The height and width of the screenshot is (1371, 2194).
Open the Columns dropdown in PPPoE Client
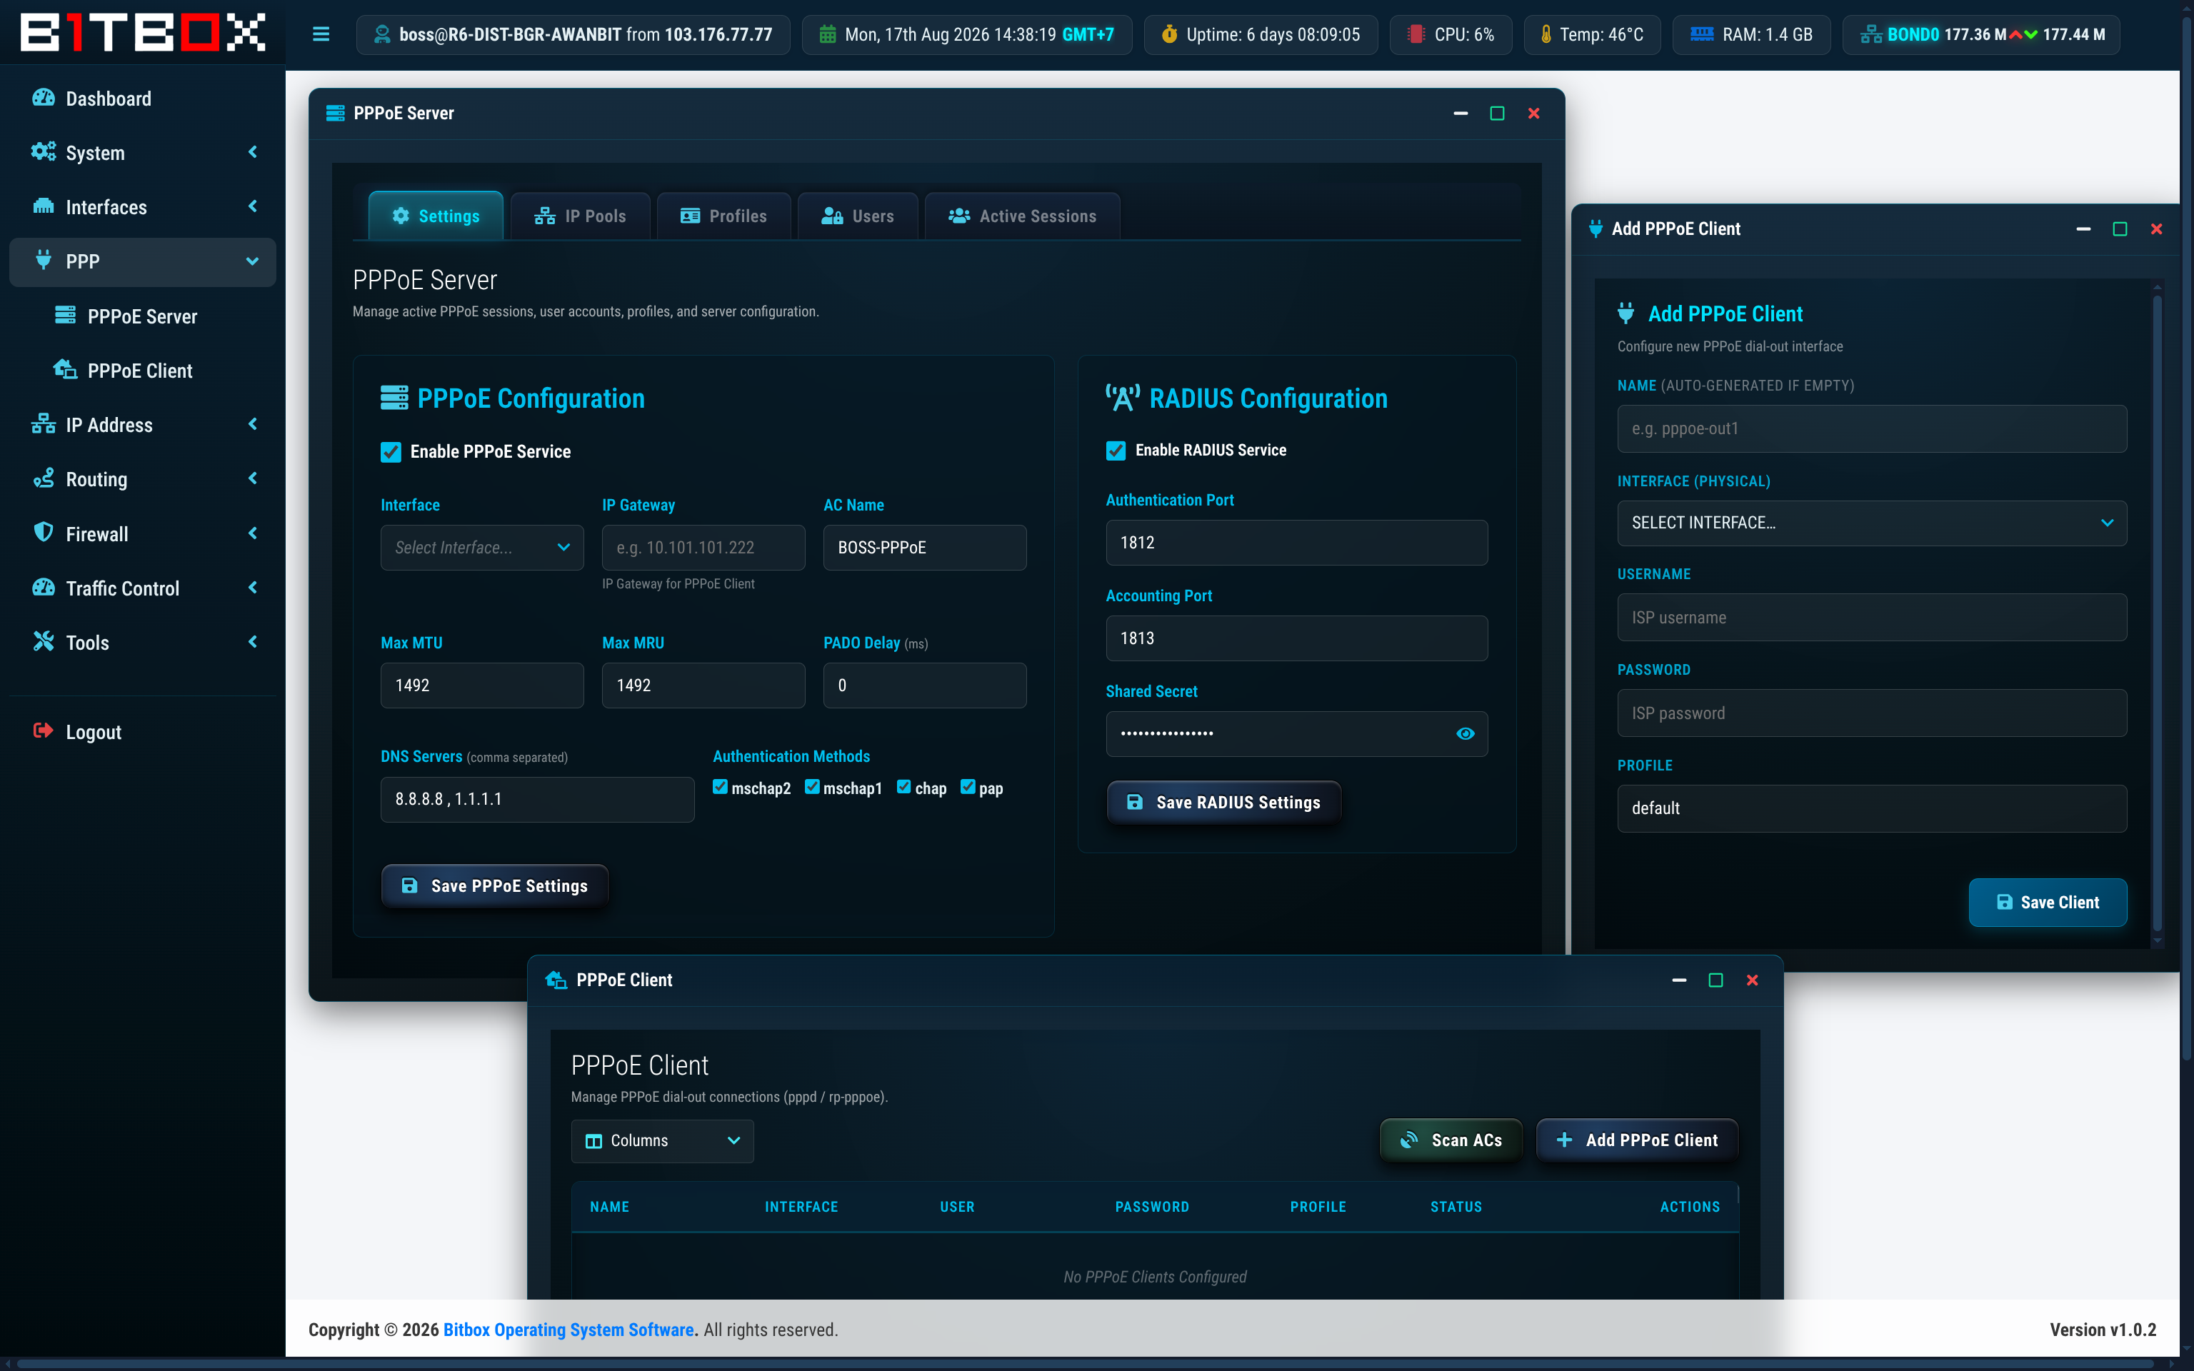(662, 1140)
